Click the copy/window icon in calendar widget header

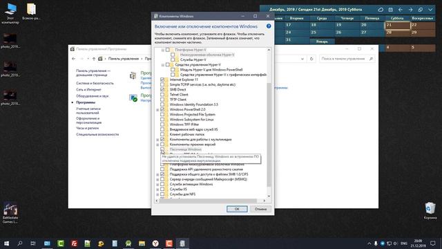[421, 10]
